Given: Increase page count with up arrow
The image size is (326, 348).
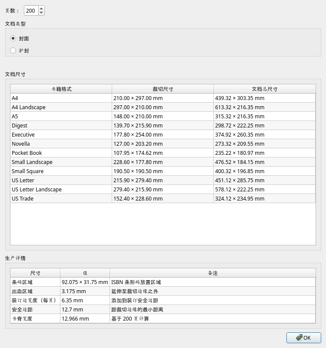Looking at the screenshot, I should pyautogui.click(x=41, y=8).
